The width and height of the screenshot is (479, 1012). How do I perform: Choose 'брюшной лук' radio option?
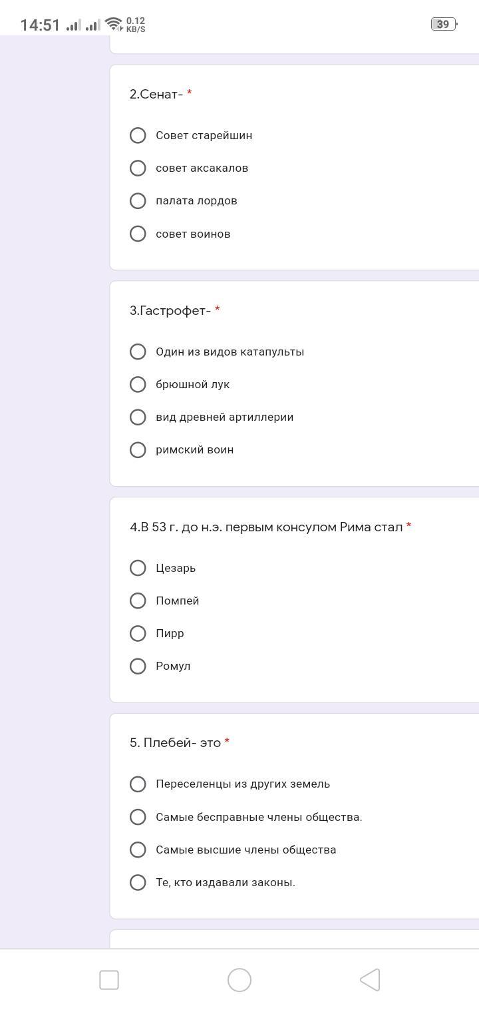(x=138, y=385)
